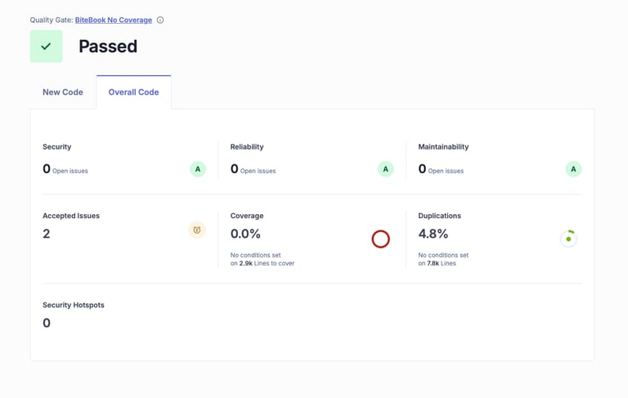The width and height of the screenshot is (628, 398).
Task: Click the Quality Gate info icon
Action: (160, 20)
